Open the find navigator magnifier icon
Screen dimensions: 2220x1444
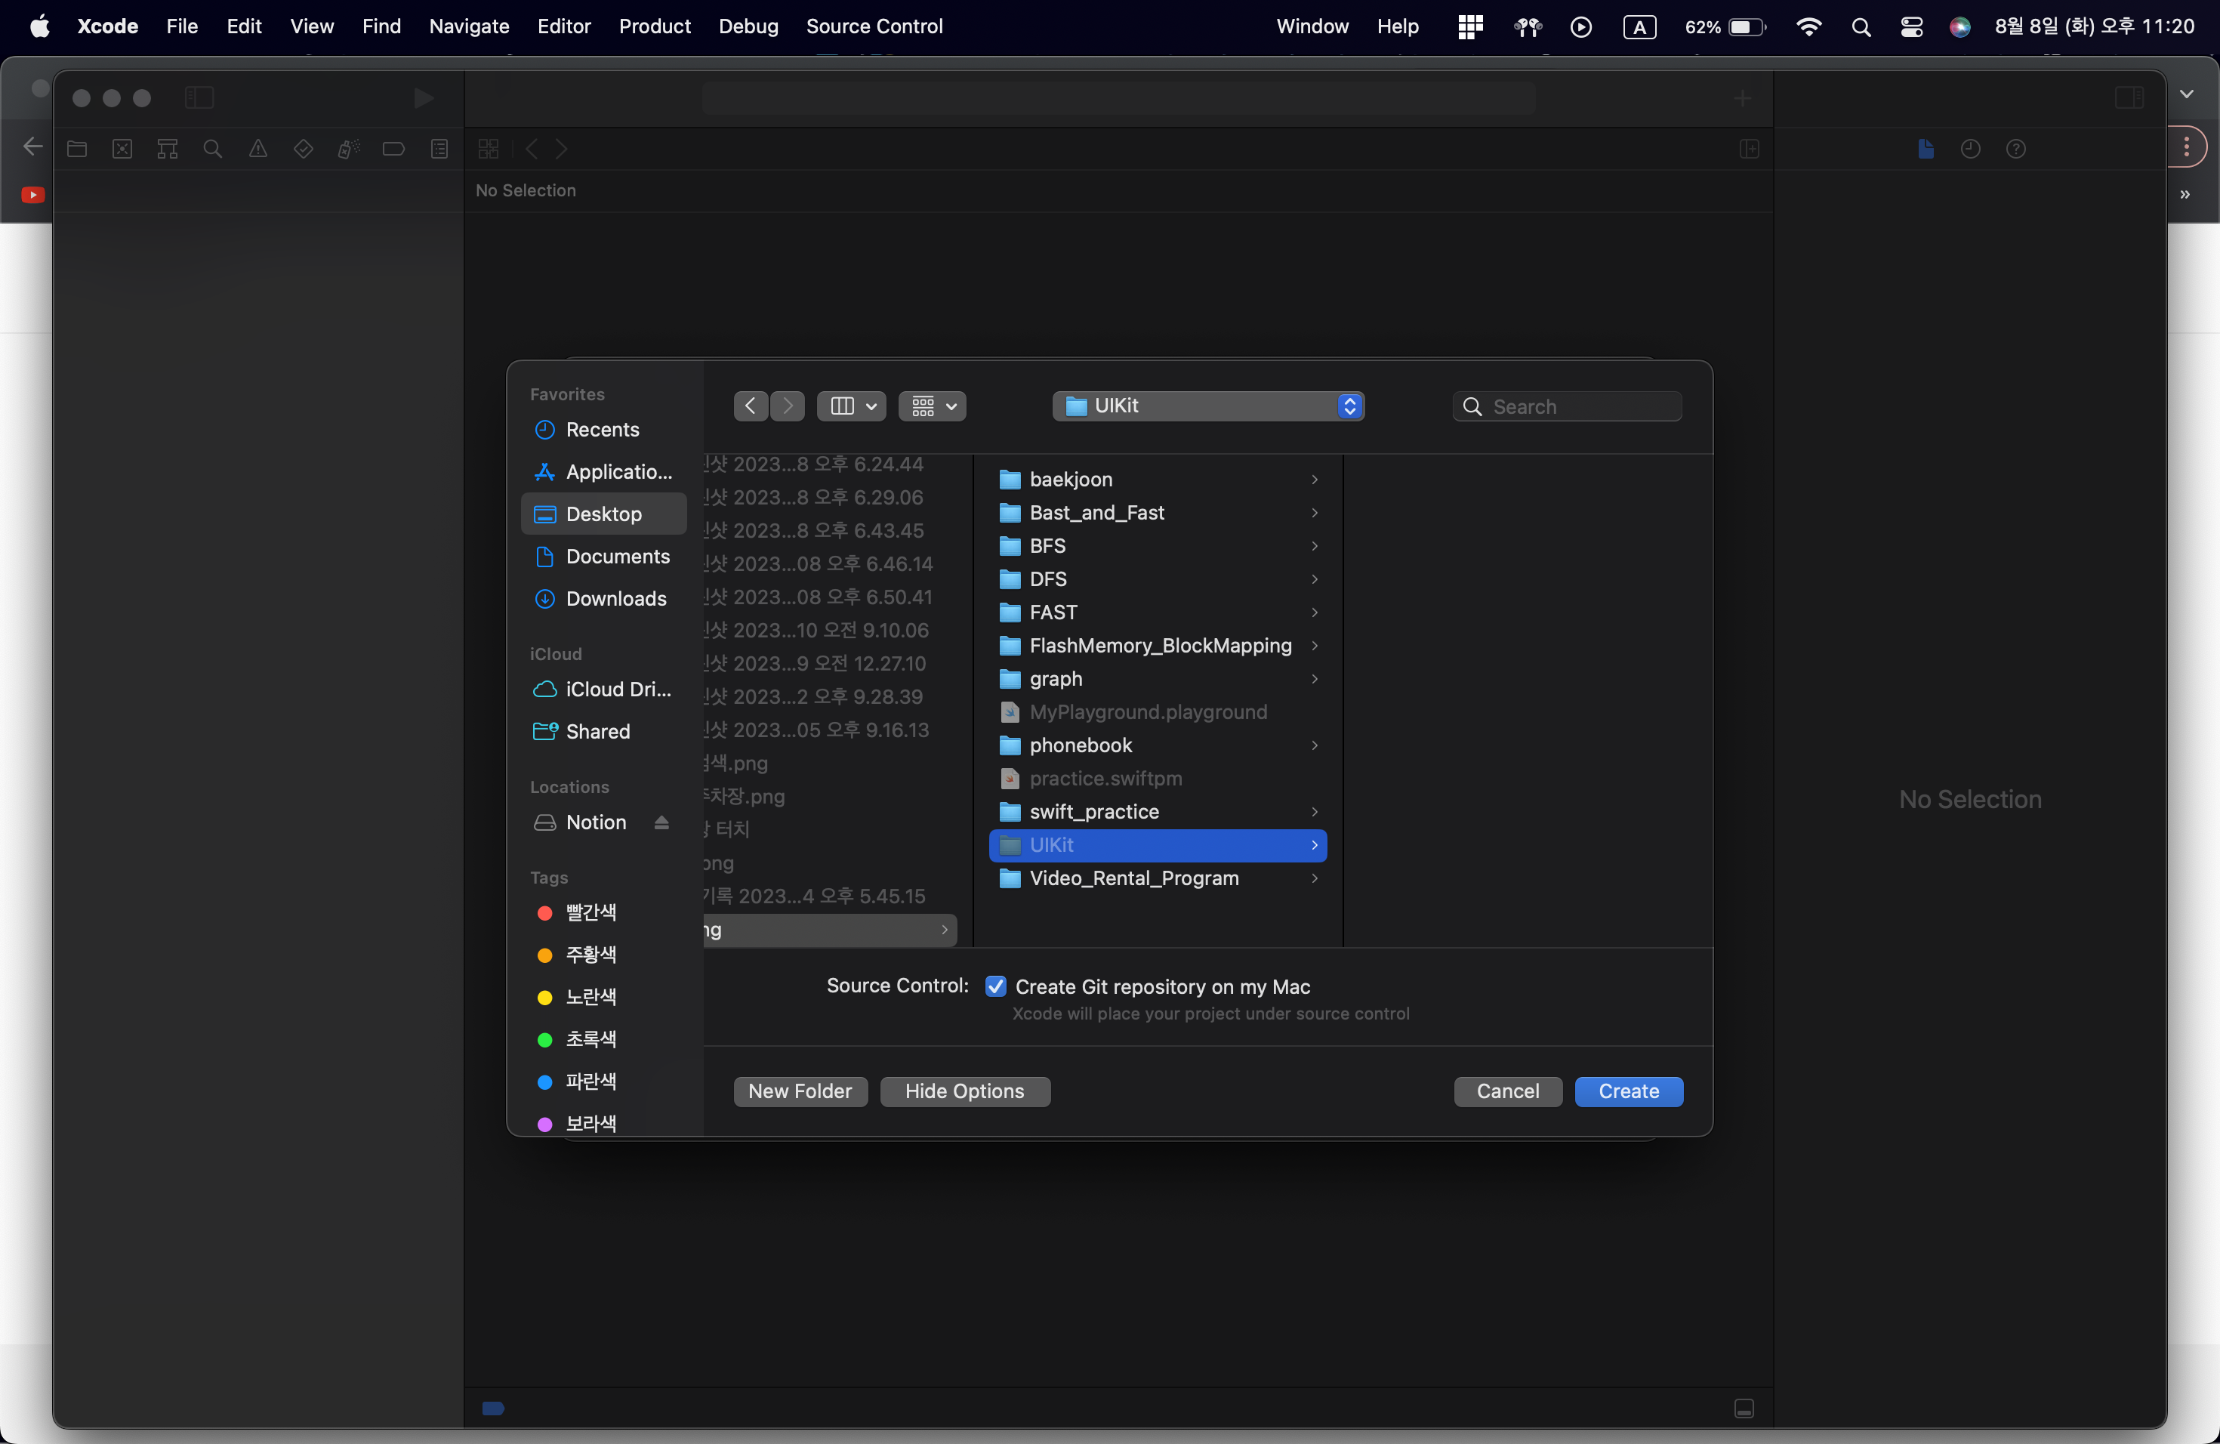click(213, 150)
